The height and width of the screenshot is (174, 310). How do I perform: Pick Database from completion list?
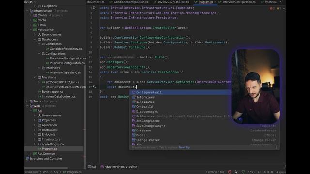click(x=143, y=130)
